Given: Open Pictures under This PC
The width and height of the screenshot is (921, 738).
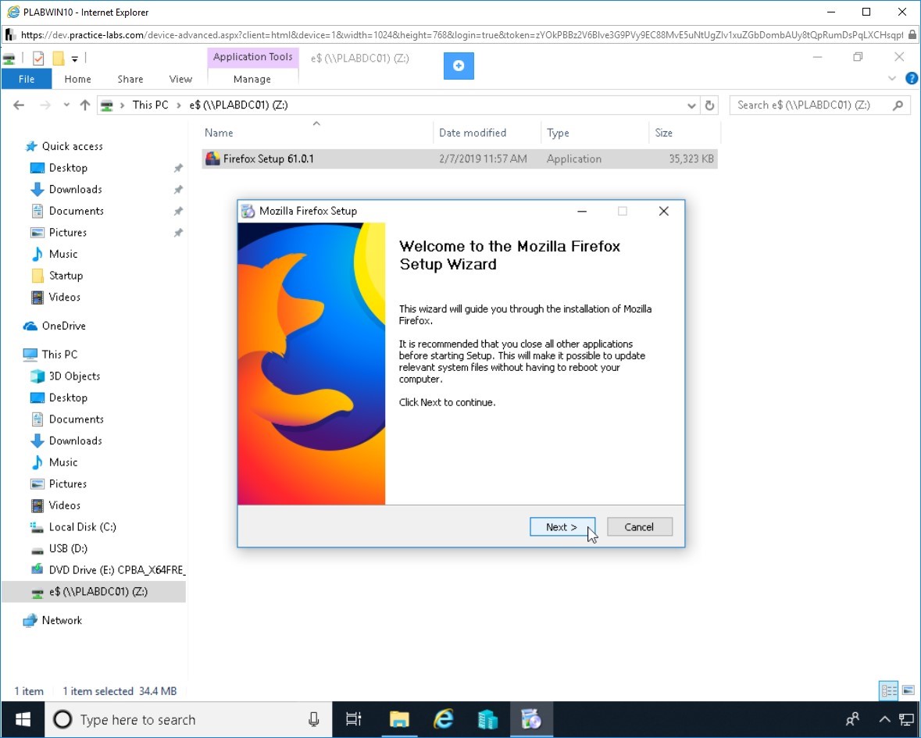Looking at the screenshot, I should [x=67, y=483].
